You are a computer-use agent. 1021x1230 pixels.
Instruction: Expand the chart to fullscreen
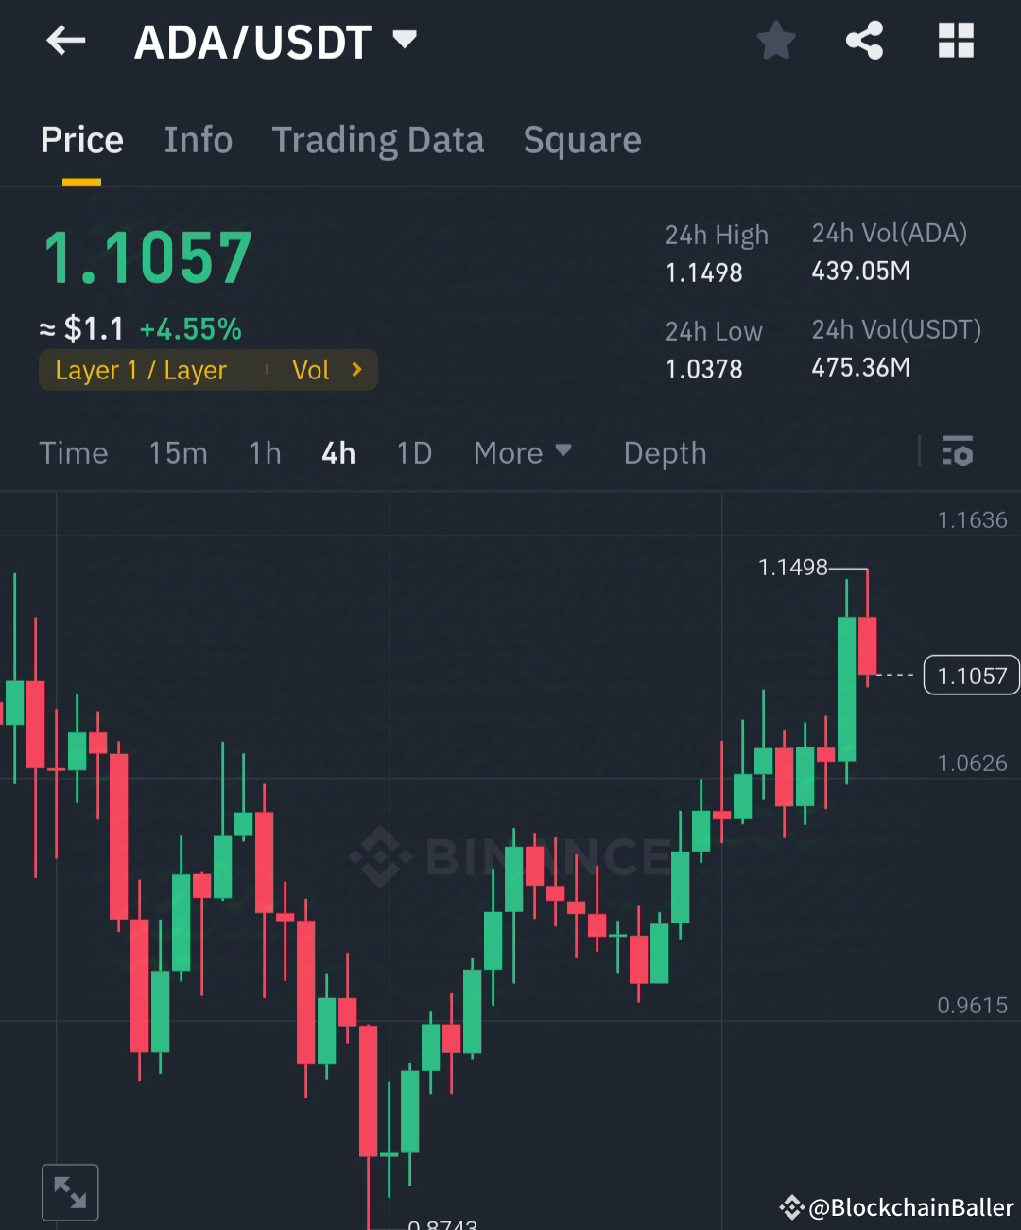[70, 1191]
